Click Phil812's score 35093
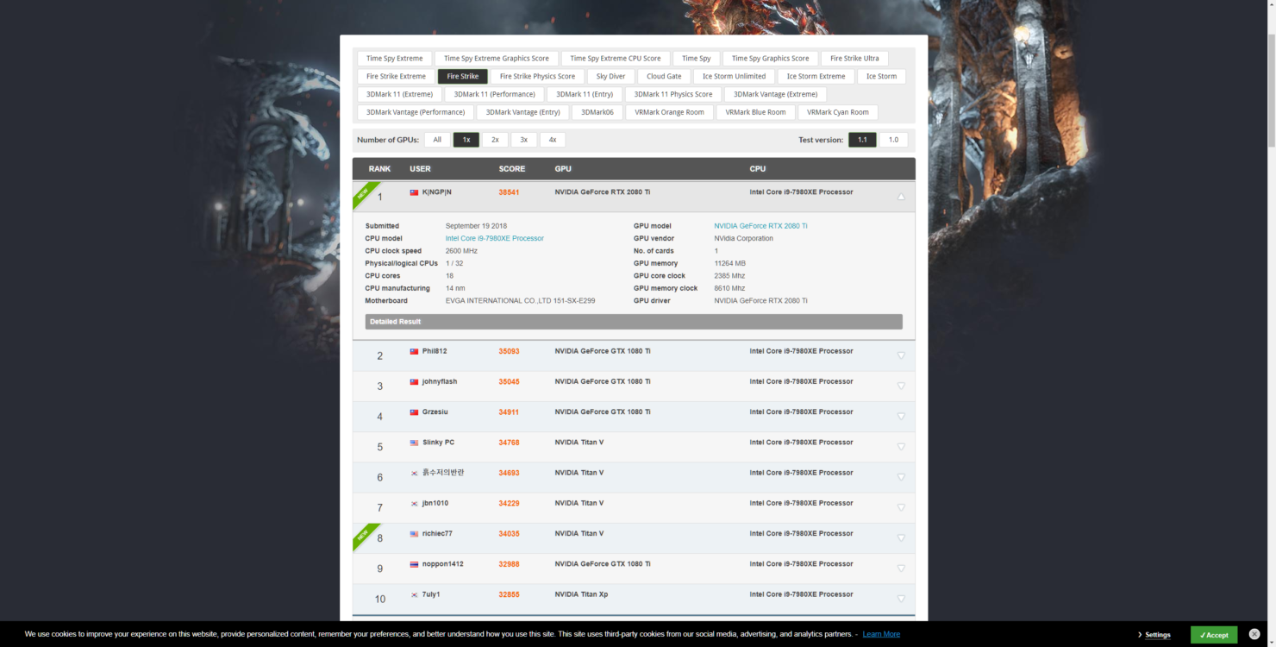This screenshot has width=1276, height=647. [509, 351]
